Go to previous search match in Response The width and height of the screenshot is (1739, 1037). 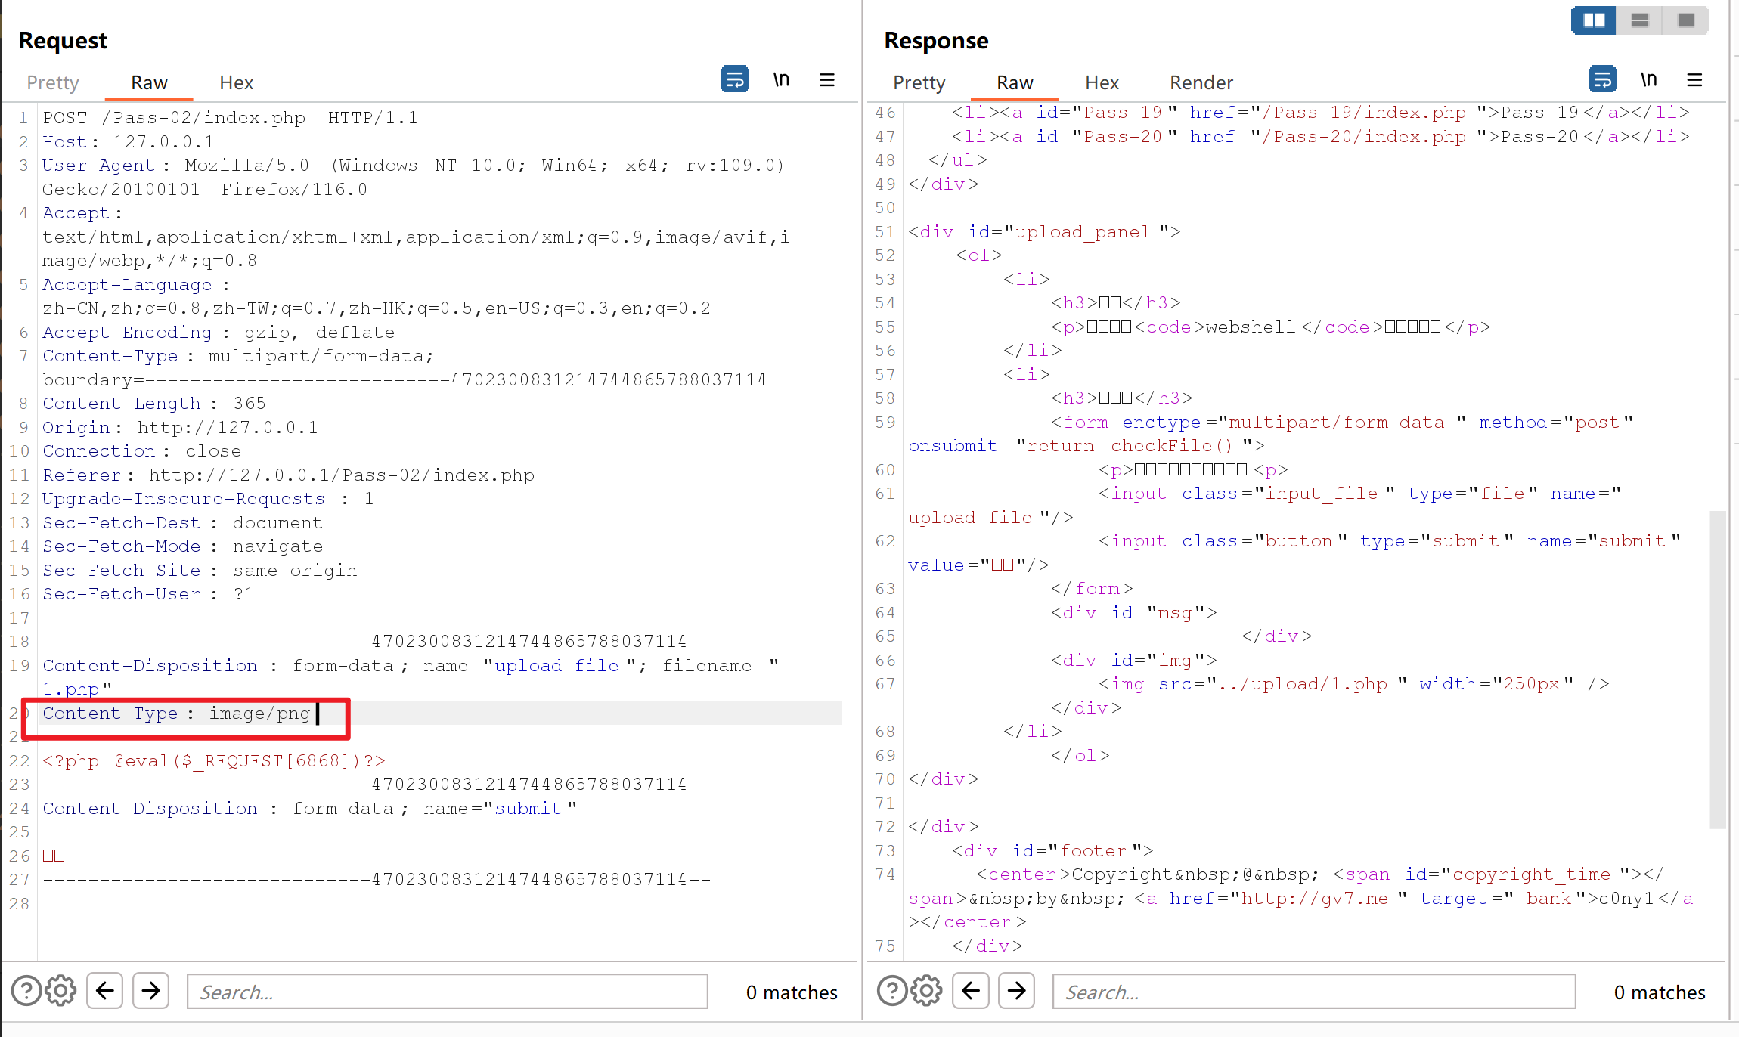tap(971, 991)
